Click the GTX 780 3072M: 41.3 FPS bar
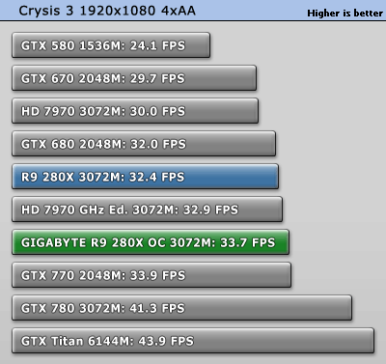The width and height of the screenshot is (386, 364). tap(182, 308)
